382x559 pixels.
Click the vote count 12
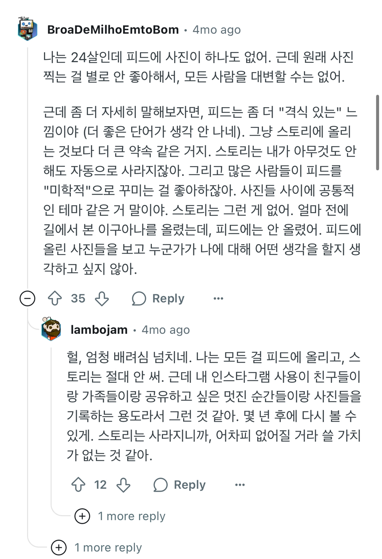tap(100, 485)
